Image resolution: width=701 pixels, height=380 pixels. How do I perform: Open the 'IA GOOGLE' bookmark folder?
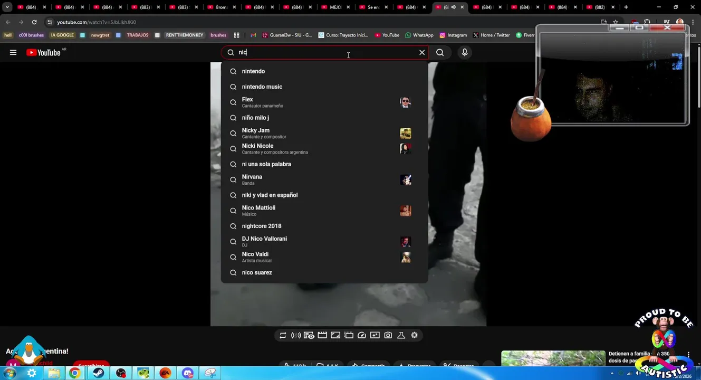pos(62,35)
